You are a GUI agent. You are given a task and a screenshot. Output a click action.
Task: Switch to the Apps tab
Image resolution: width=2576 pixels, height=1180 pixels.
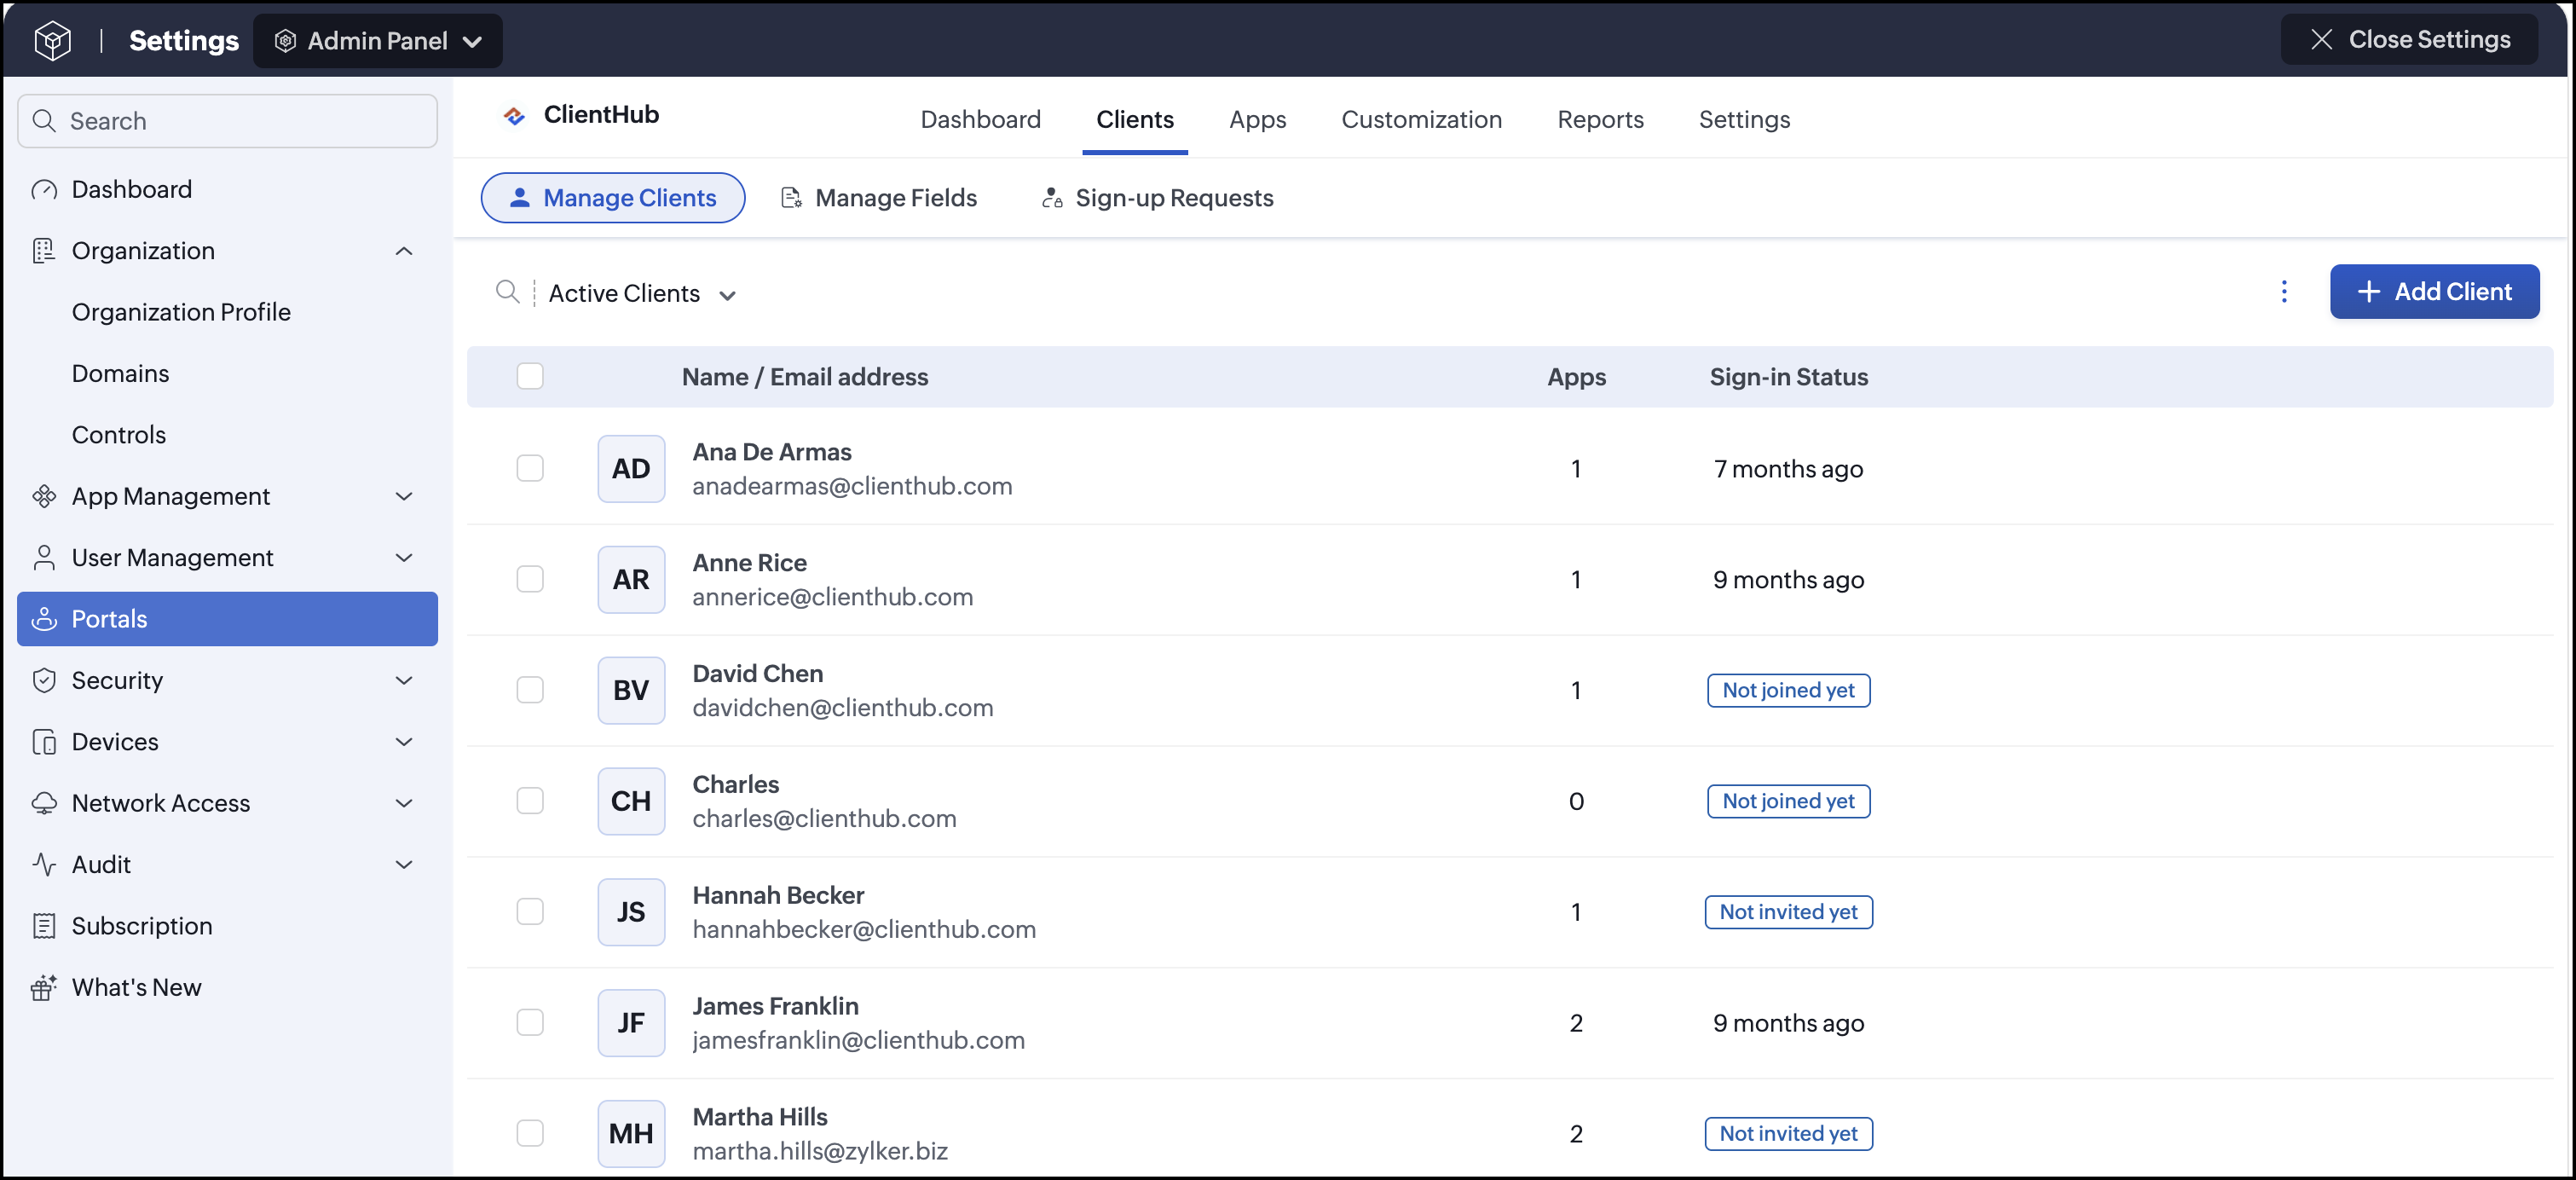coord(1257,120)
